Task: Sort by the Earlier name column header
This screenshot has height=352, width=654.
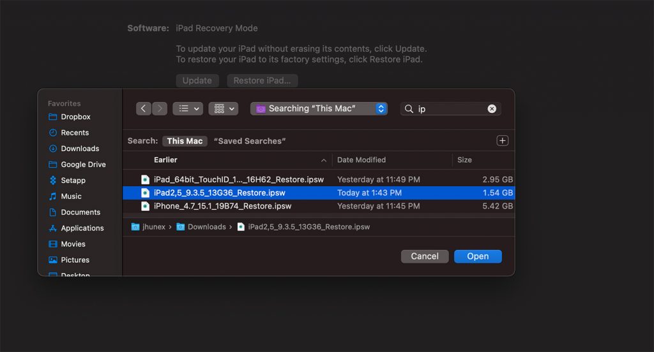Action: pos(165,160)
